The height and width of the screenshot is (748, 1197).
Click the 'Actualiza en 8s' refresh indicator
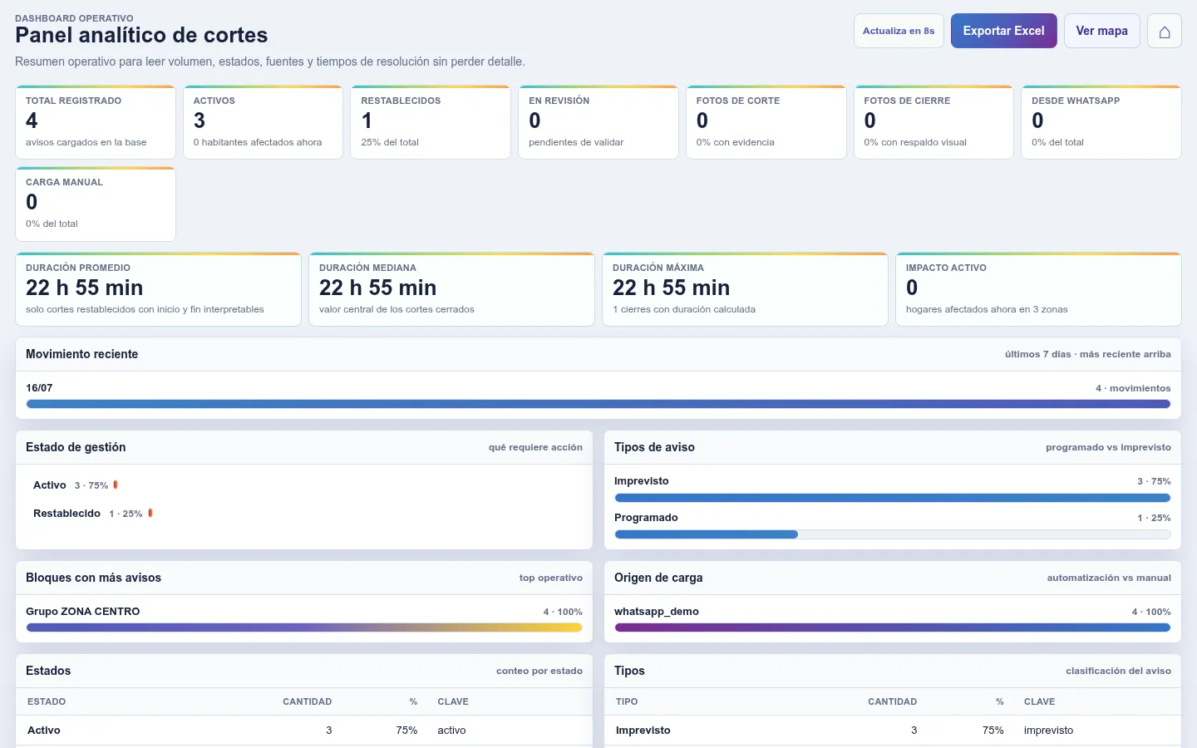899,31
